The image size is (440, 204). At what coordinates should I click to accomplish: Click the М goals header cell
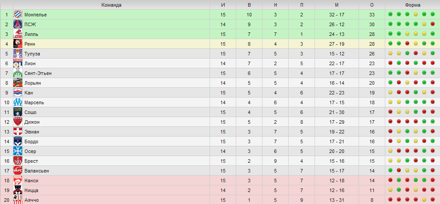[337, 5]
